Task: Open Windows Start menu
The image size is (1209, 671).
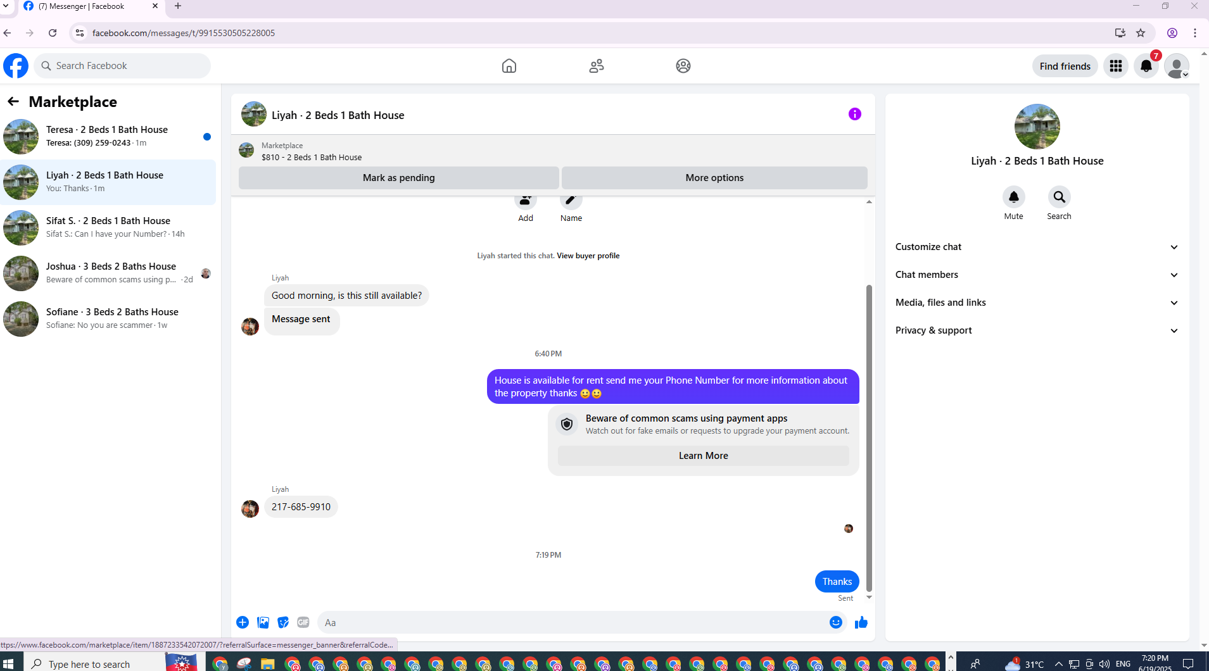Action: (x=9, y=663)
